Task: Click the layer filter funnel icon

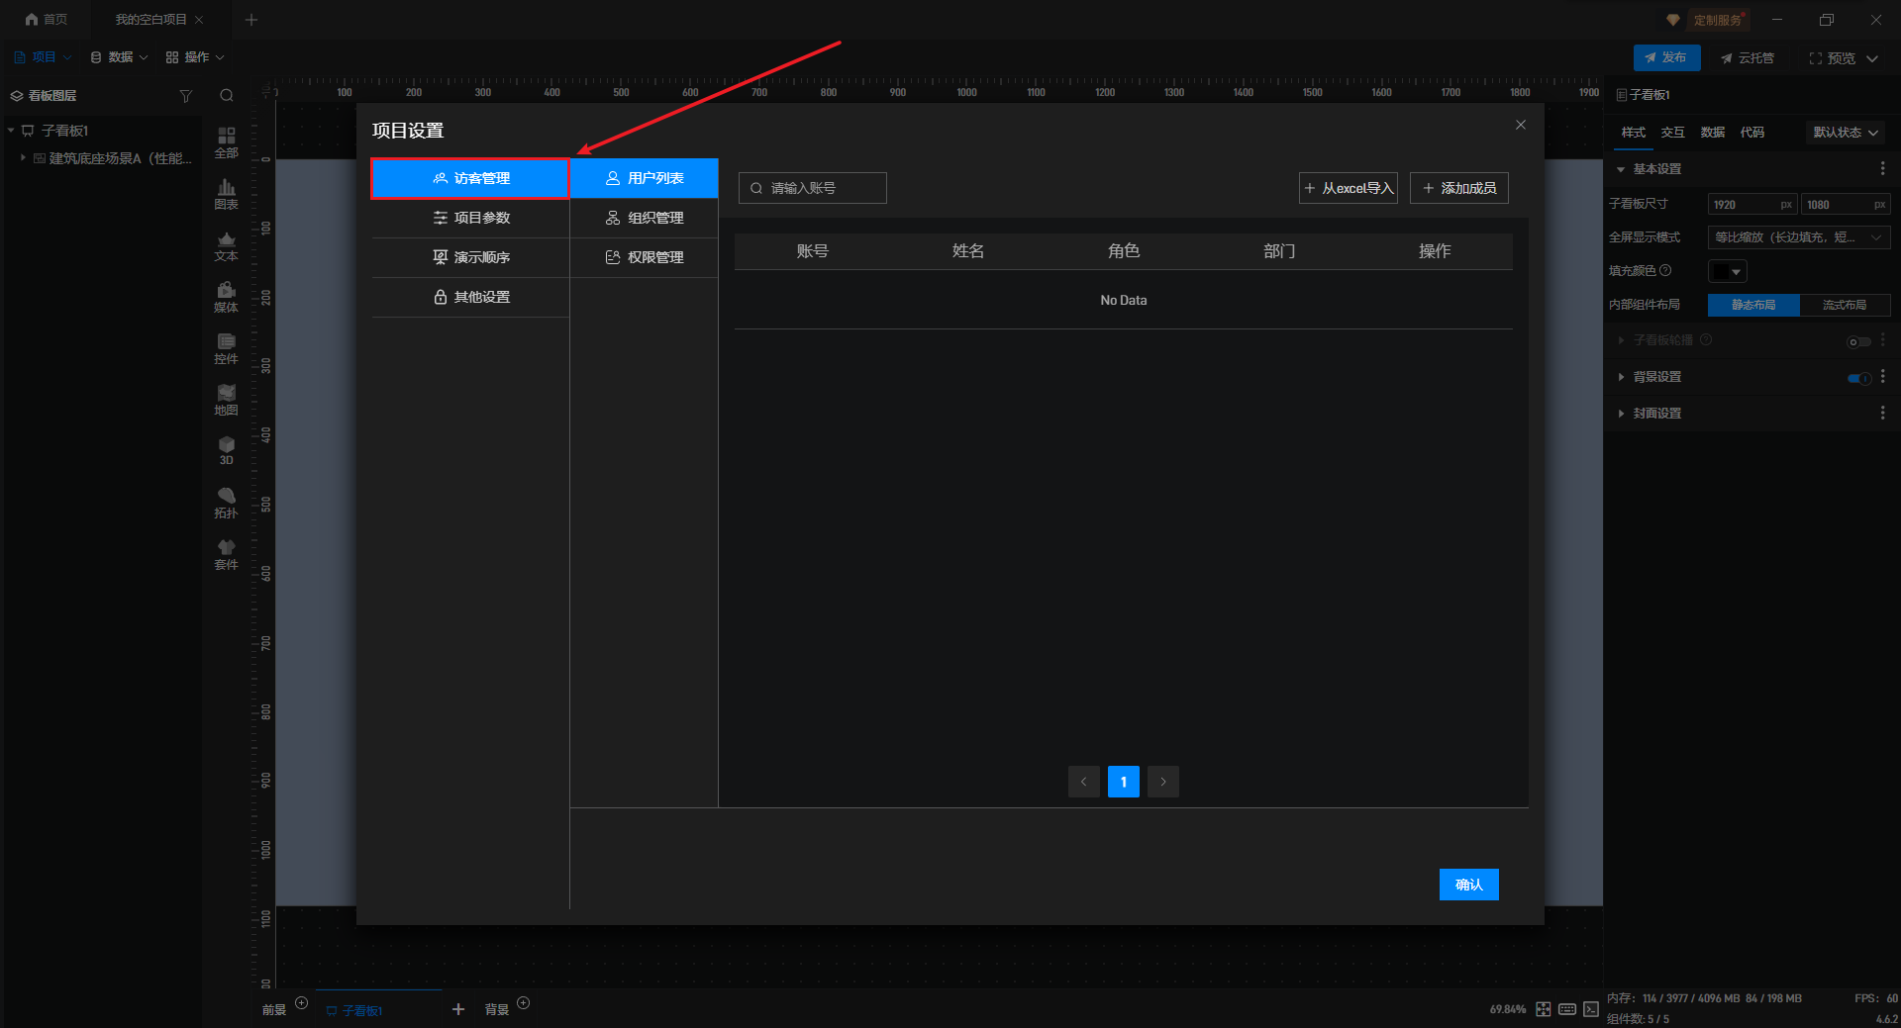Action: [x=185, y=96]
